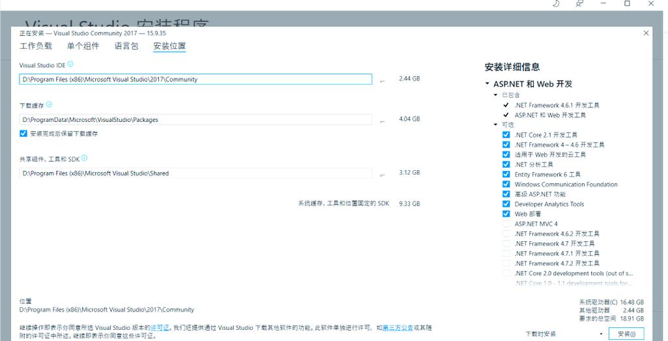Uncheck Developer Analytics Tools
Screen dimensions: 668x341
pos(506,203)
